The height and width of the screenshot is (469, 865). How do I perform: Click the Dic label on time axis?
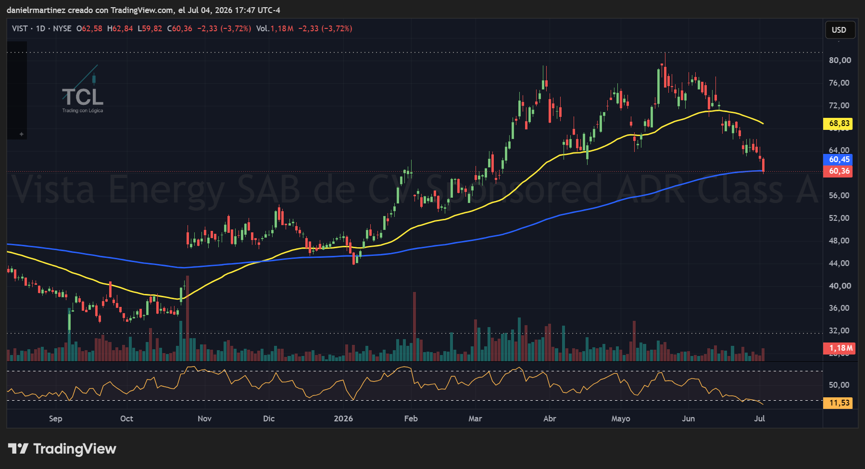click(269, 418)
